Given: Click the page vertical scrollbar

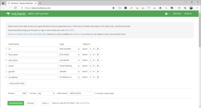Looking at the screenshot, I should (x=200, y=30).
